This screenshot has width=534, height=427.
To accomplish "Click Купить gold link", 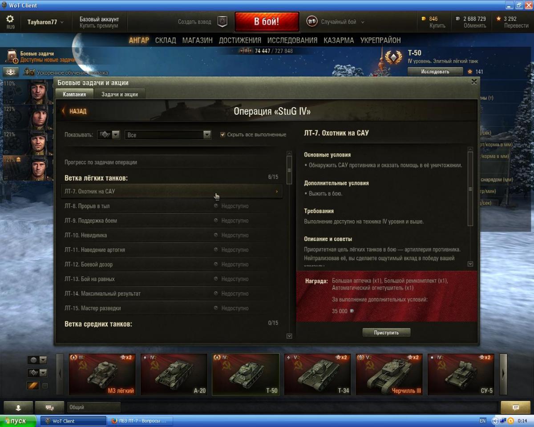I will (437, 25).
